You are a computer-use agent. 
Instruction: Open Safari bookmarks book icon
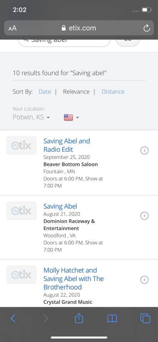[112, 318]
